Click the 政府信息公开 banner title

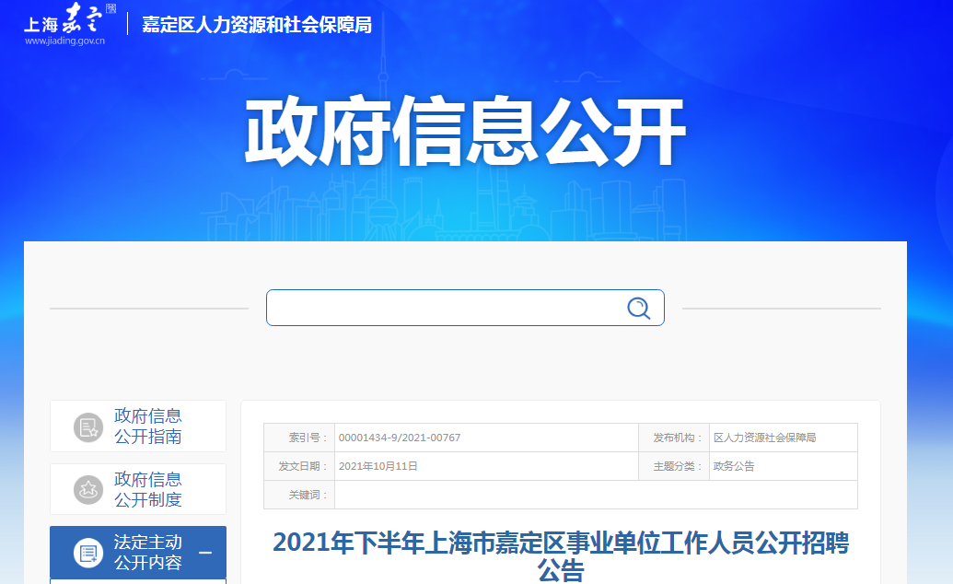[465, 131]
